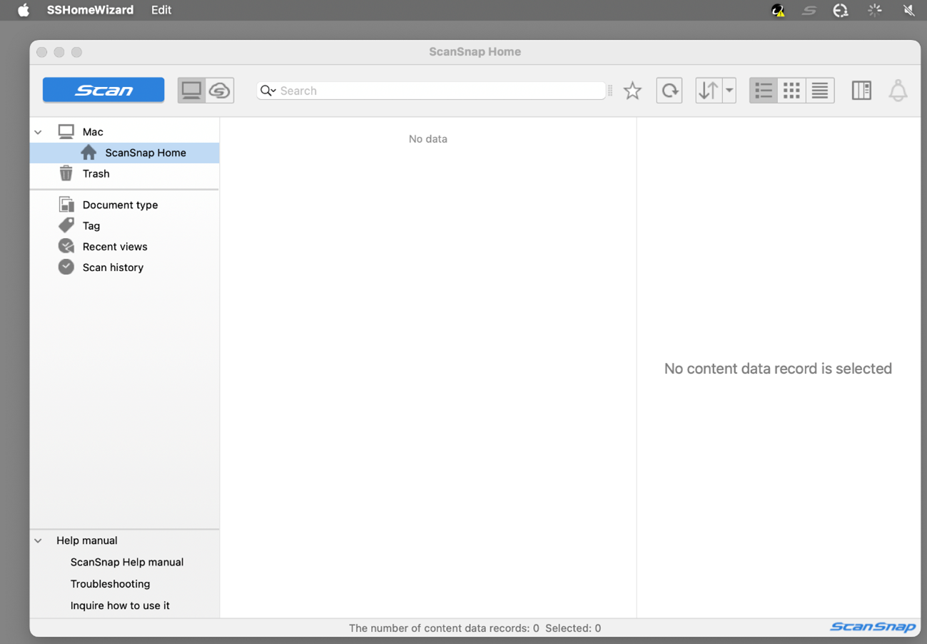
Task: Click the muted speaker icon in menu bar
Action: pyautogui.click(x=908, y=10)
